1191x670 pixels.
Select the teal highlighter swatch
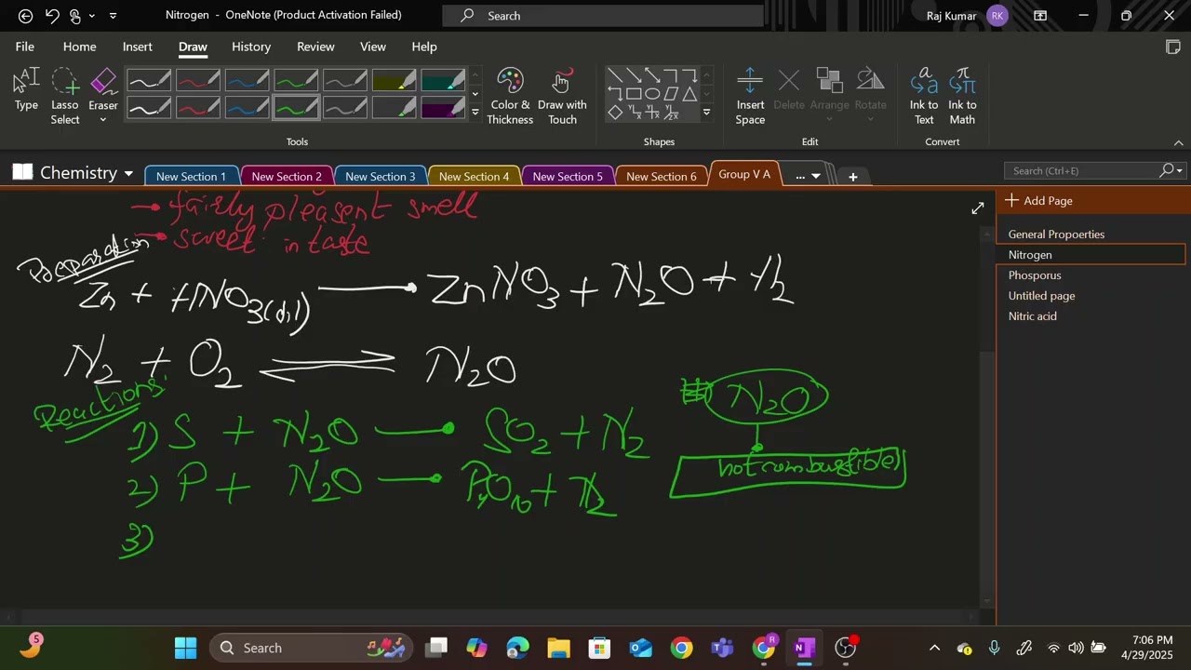(x=443, y=82)
